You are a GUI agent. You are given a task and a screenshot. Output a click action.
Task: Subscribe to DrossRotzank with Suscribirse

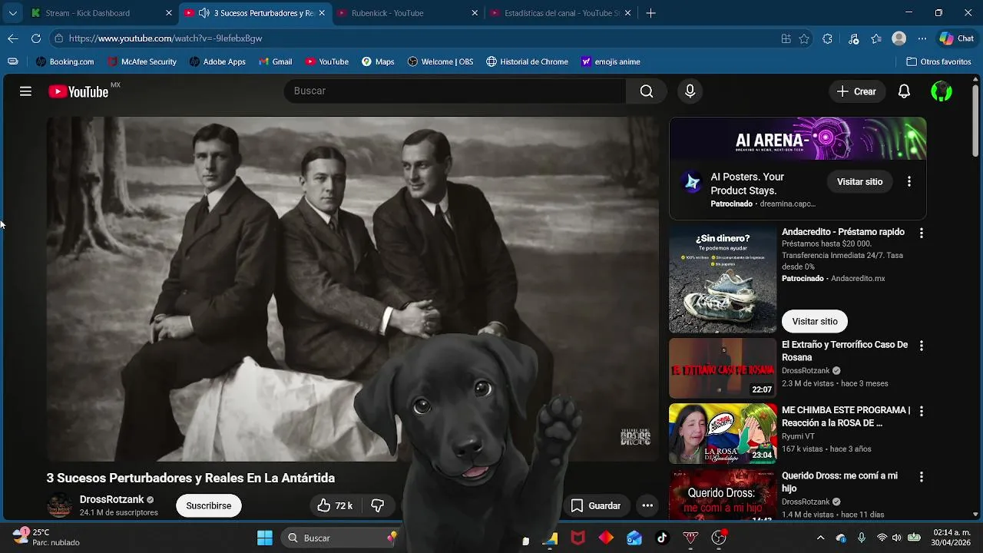(x=209, y=505)
